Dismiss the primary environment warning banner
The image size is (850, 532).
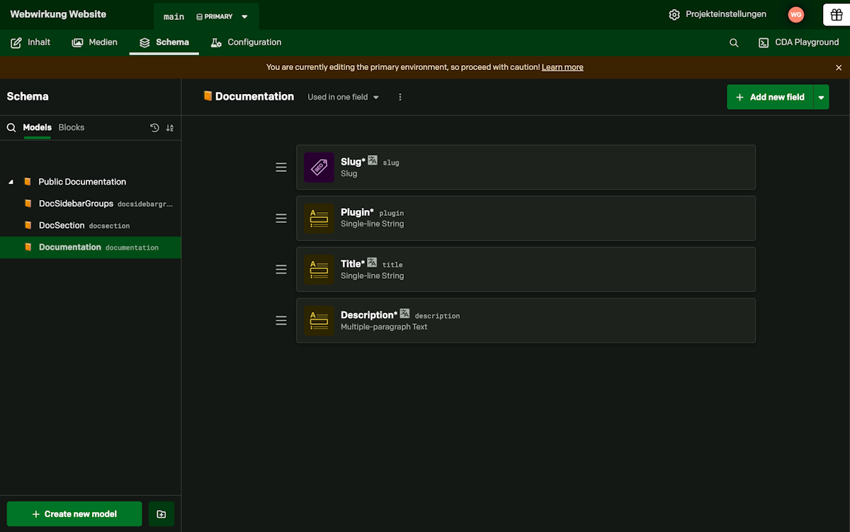click(x=839, y=67)
